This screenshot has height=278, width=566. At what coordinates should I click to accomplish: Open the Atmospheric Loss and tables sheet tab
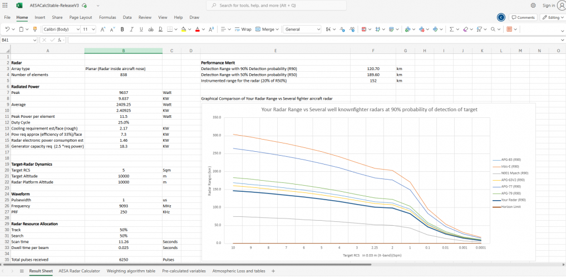tap(239, 271)
